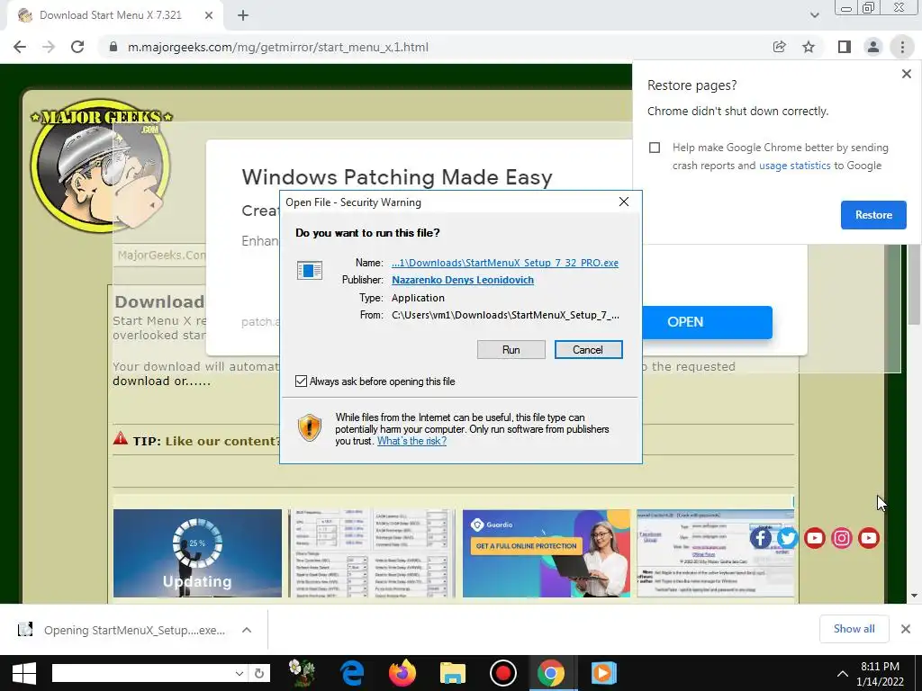Click the forward navigation arrow
This screenshot has height=691, width=922.
pyautogui.click(x=49, y=47)
